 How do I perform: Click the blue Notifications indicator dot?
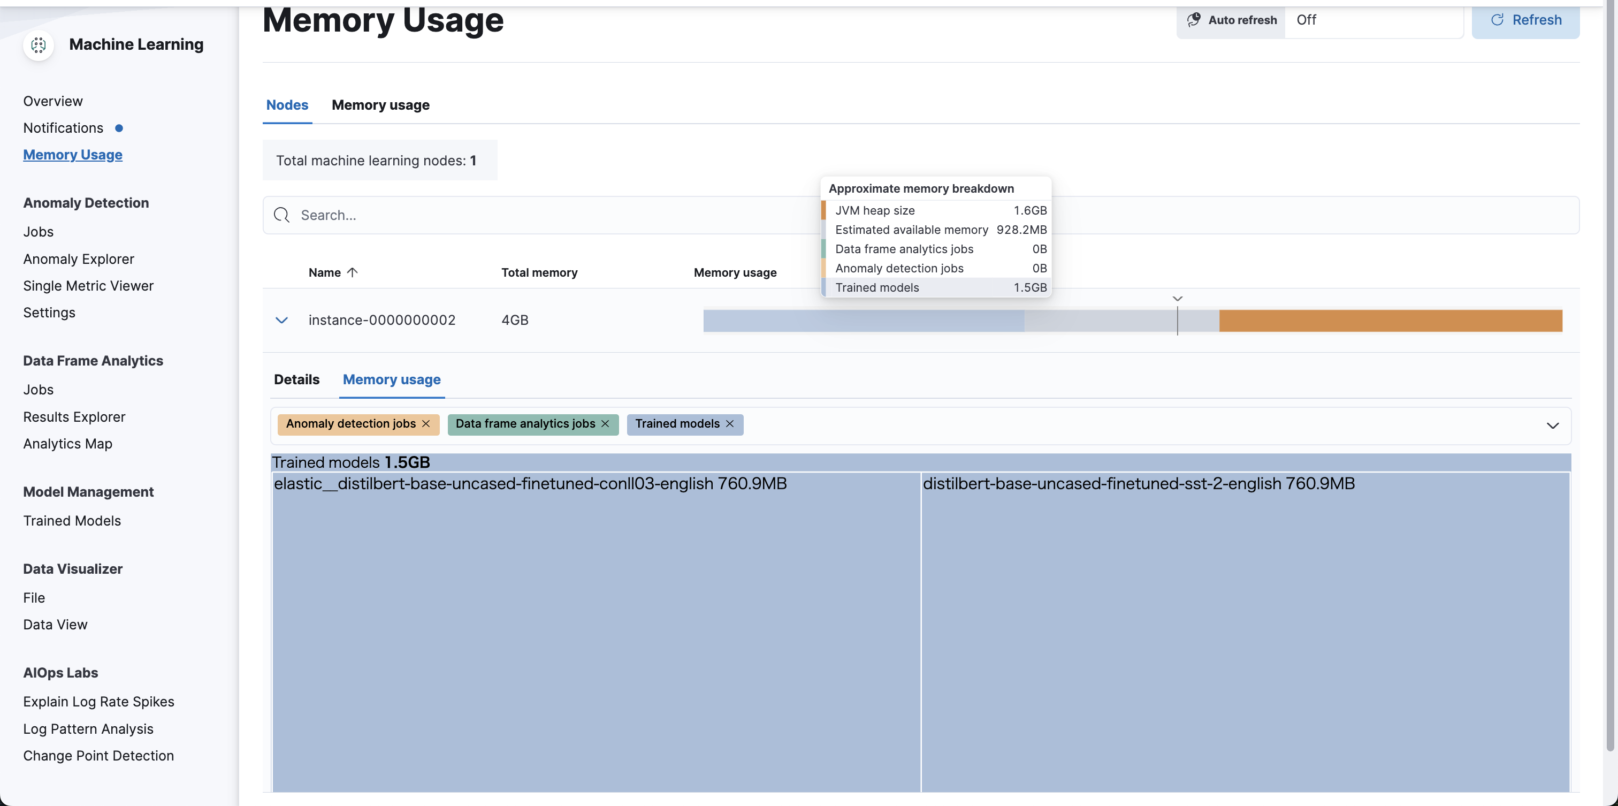[x=119, y=128]
